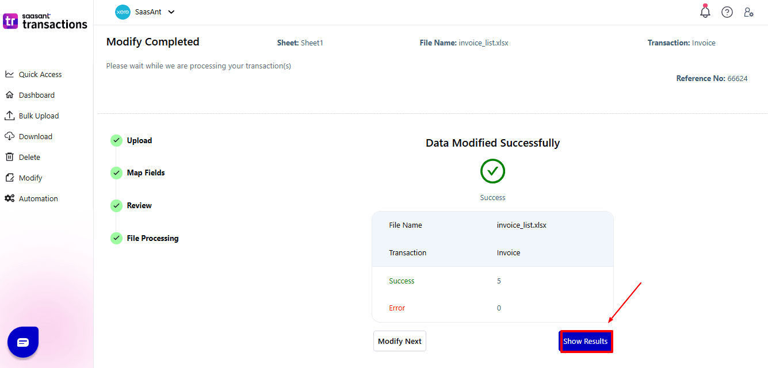Click the File Processing step
Viewport: 768px width, 368px height.
(152, 238)
